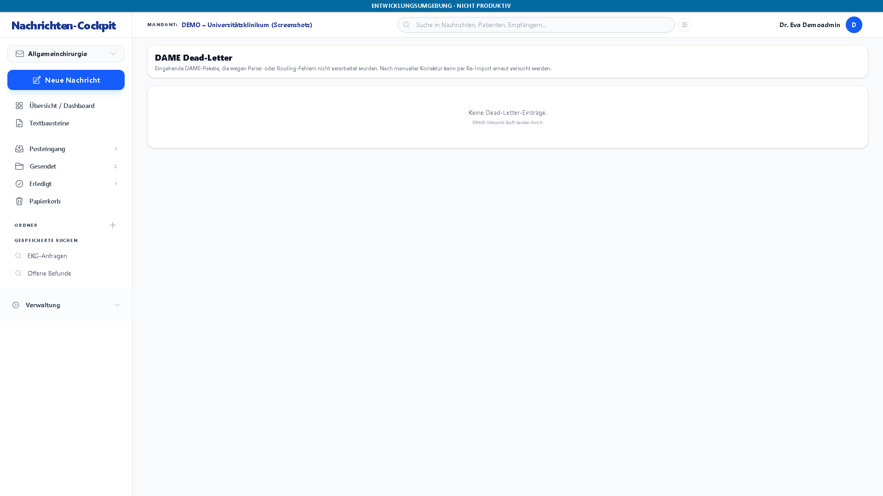
Task: Compose a Neue Nachricht
Action: (66, 80)
